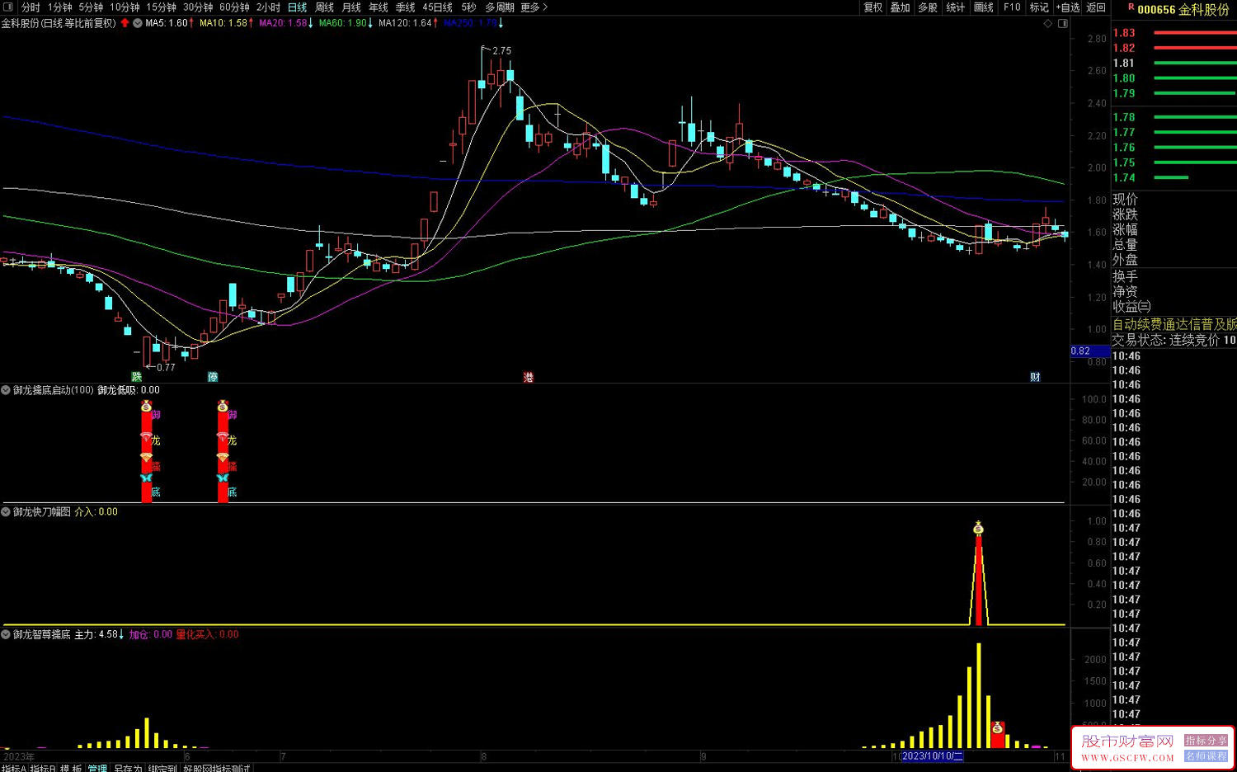This screenshot has height=772, width=1237.
Task: Toggle the side panel icon beside the diamond
Action: pyautogui.click(x=1063, y=24)
